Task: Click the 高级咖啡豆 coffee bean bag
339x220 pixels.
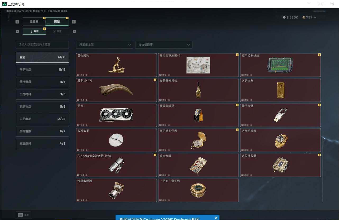Action: click(198, 115)
